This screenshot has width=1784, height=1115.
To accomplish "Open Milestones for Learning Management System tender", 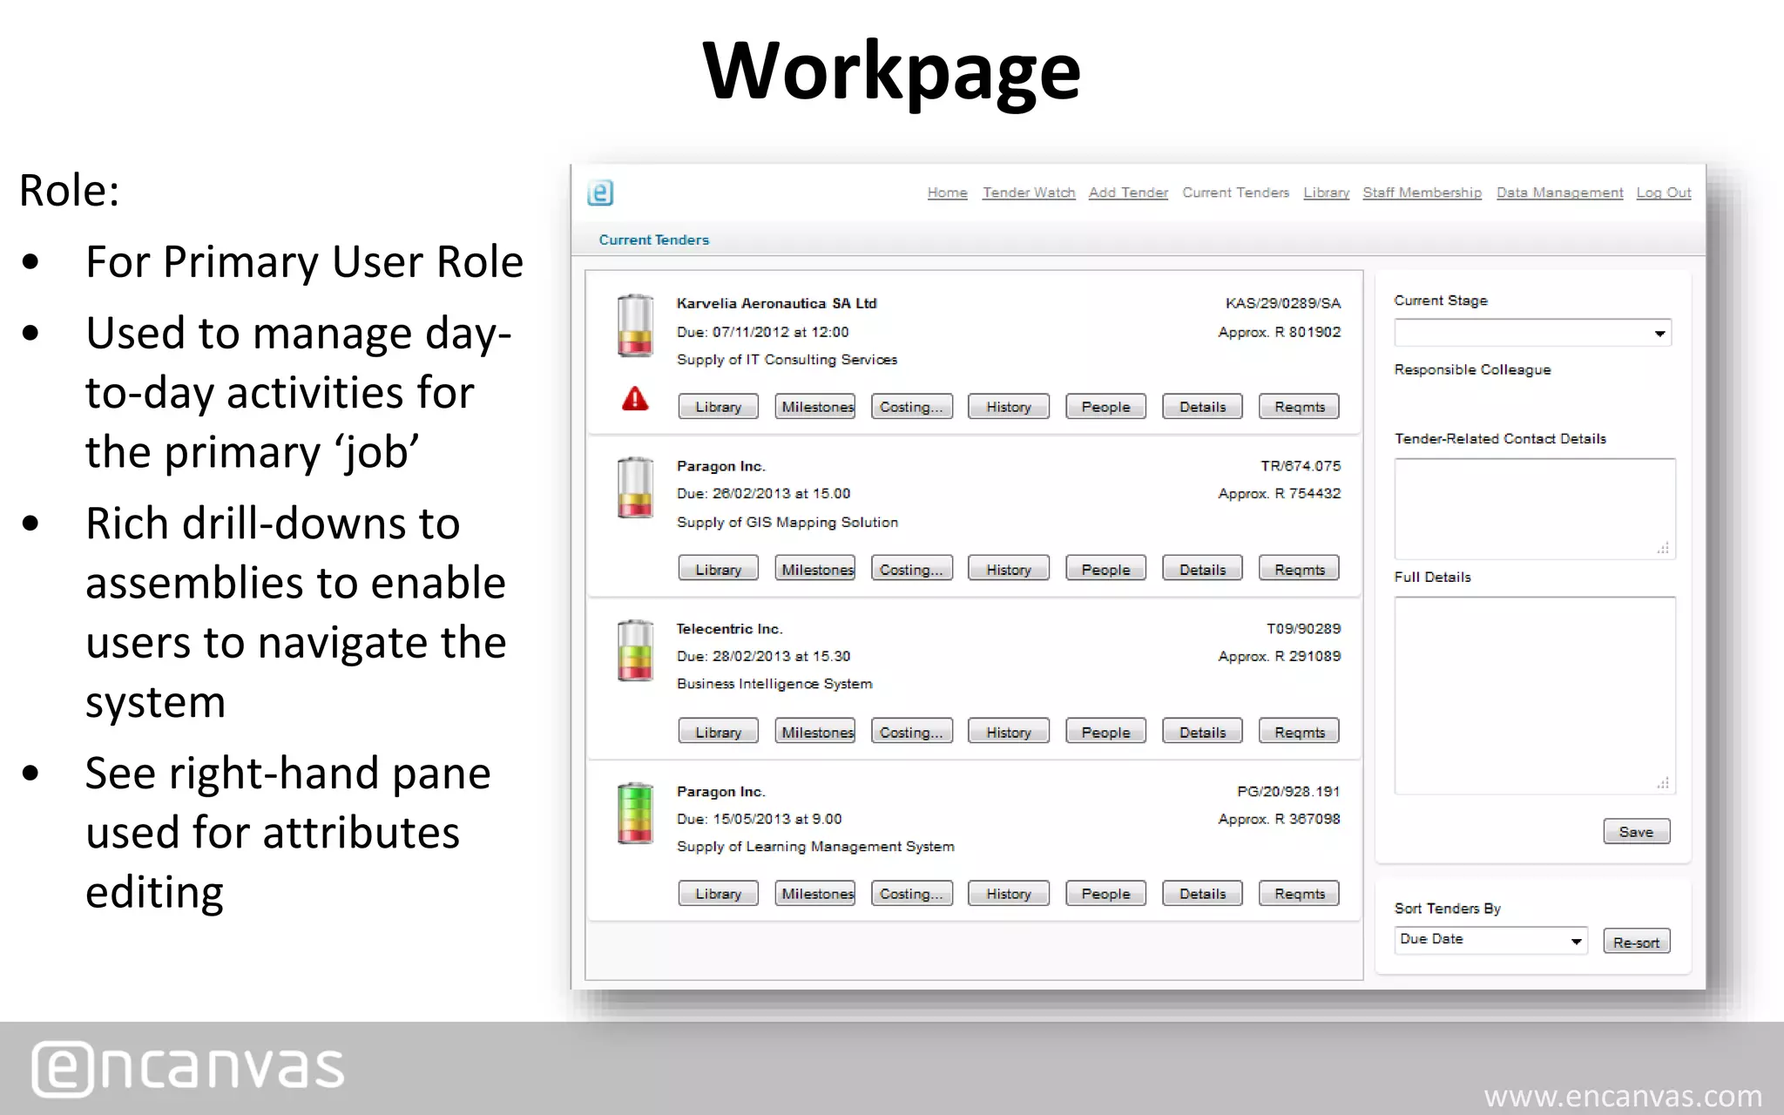I will click(x=815, y=894).
